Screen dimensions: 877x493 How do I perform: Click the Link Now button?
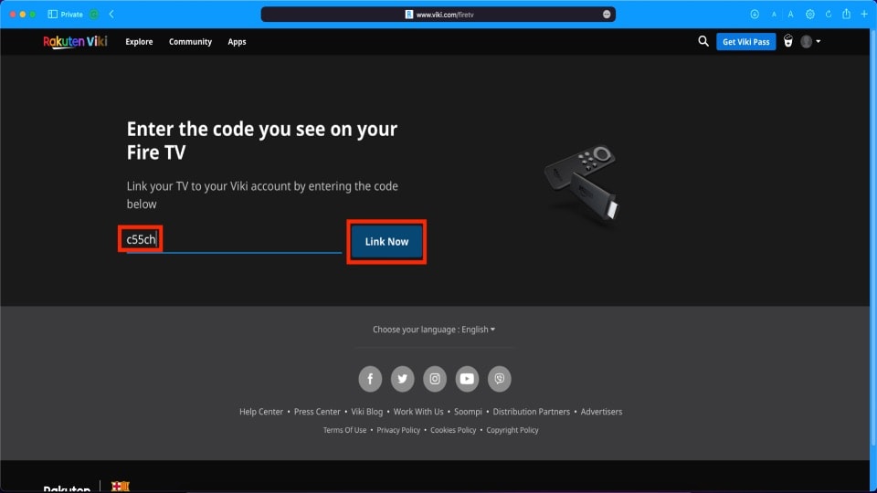click(386, 241)
